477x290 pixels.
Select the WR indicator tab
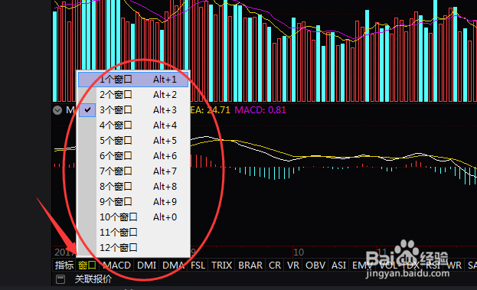click(x=454, y=266)
